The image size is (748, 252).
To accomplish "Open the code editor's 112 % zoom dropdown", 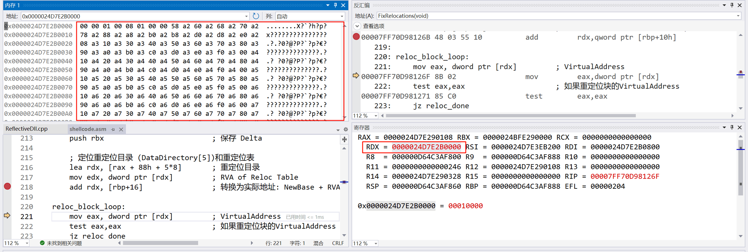I will coord(27,243).
